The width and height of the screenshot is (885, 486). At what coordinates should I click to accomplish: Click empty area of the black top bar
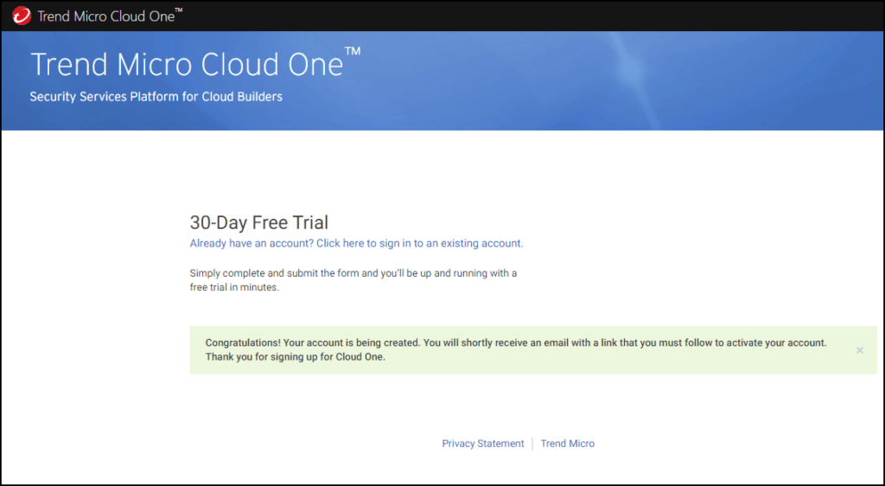pyautogui.click(x=508, y=16)
